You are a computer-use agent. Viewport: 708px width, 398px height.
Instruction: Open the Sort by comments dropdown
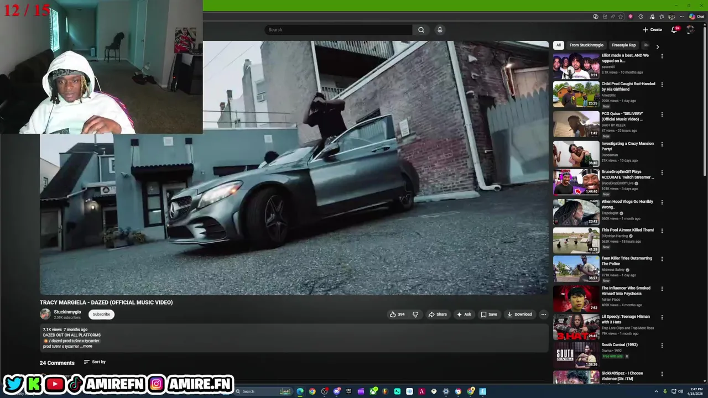click(x=95, y=362)
